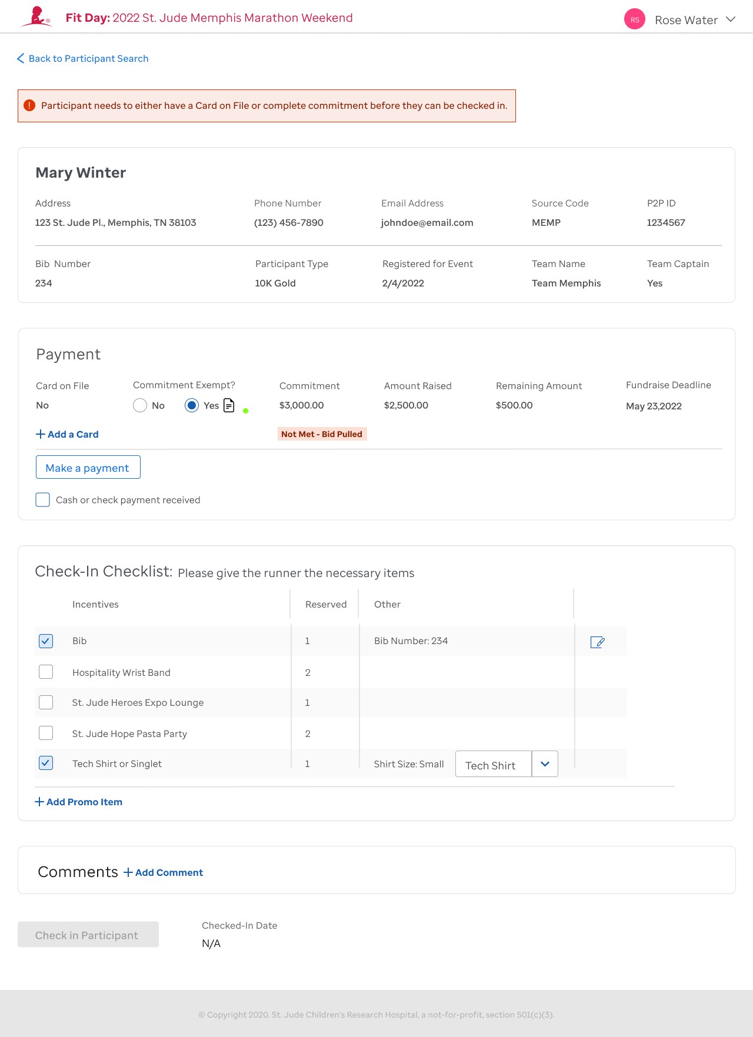The image size is (753, 1037).
Task: Click the Other column header
Action: [387, 604]
